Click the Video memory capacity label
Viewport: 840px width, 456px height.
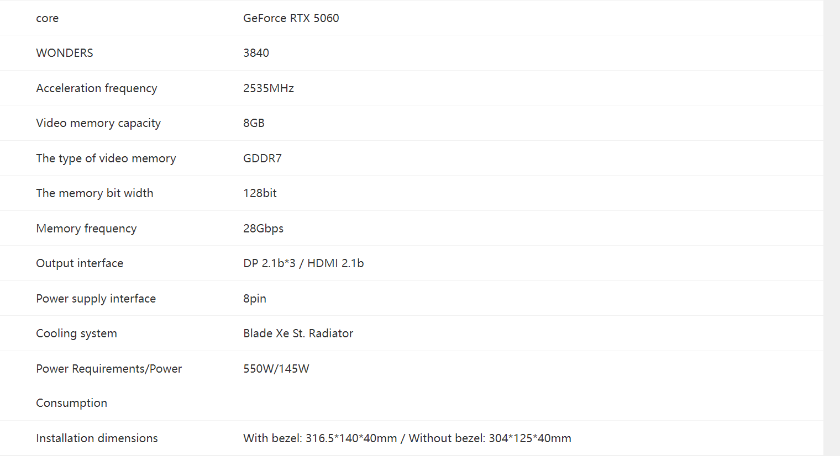pos(98,123)
